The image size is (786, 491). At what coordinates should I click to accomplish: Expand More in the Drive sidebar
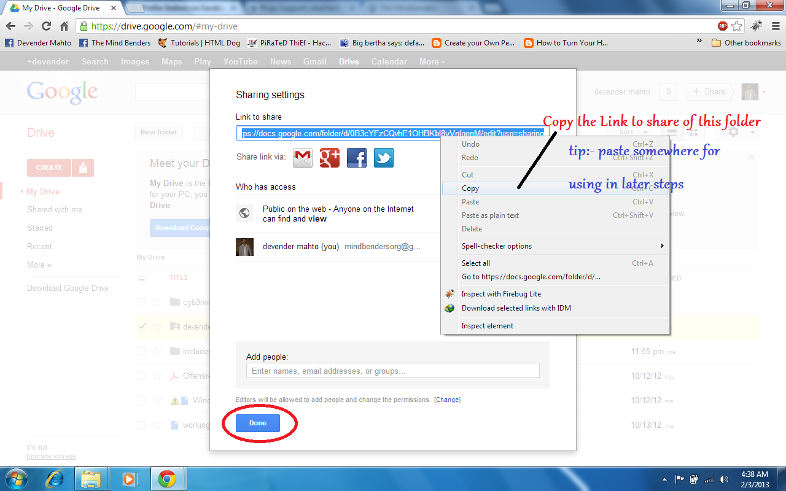point(39,265)
